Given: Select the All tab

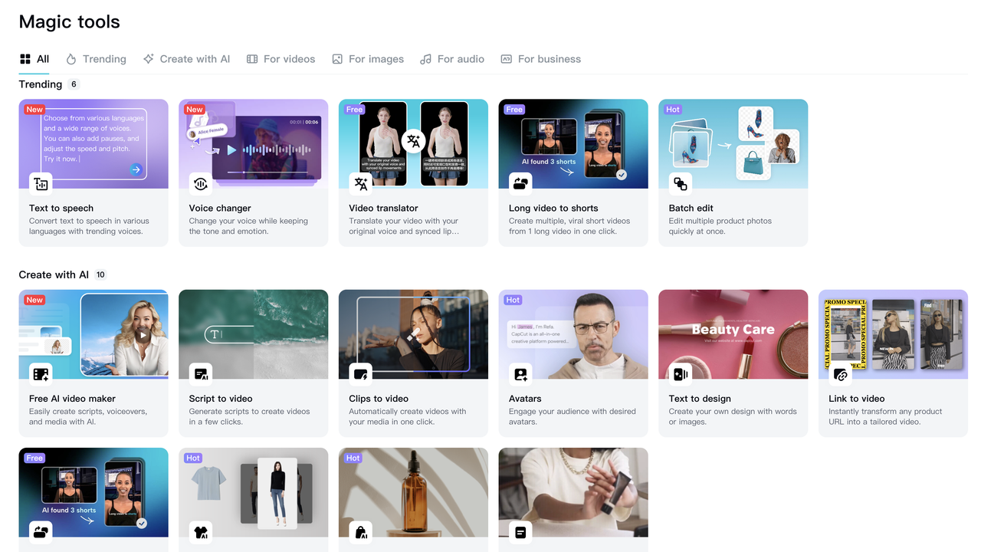Looking at the screenshot, I should pos(34,59).
